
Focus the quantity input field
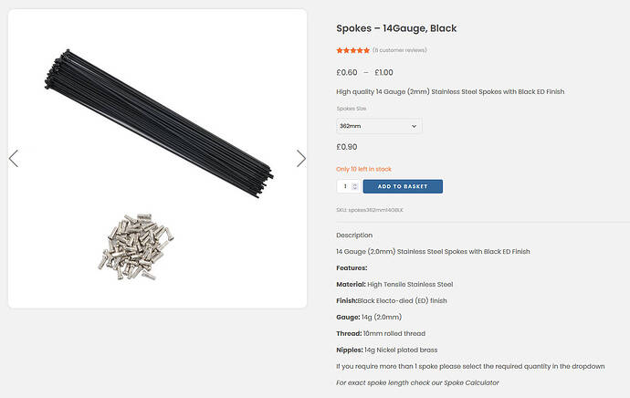click(x=345, y=186)
